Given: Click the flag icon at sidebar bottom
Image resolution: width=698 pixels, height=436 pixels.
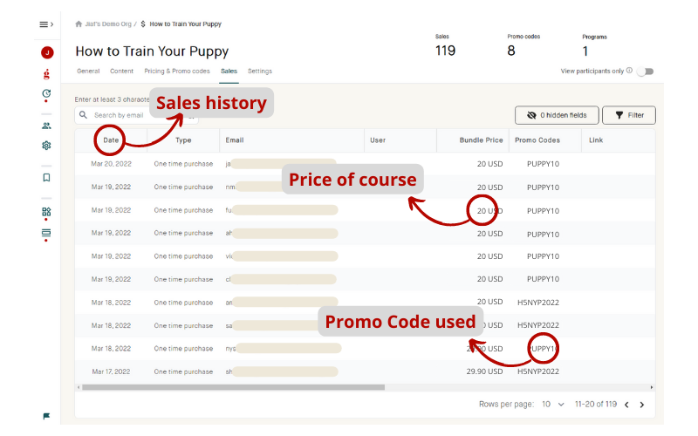Looking at the screenshot, I should [x=46, y=416].
